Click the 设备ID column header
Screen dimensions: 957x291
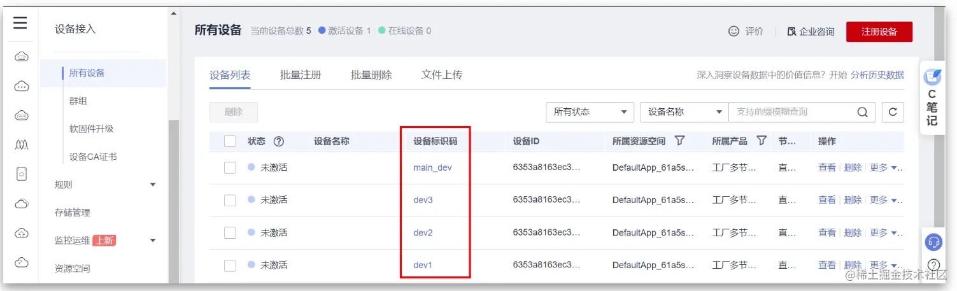pyautogui.click(x=527, y=141)
